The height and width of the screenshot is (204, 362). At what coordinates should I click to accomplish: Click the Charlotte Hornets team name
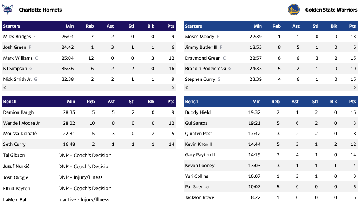click(40, 10)
